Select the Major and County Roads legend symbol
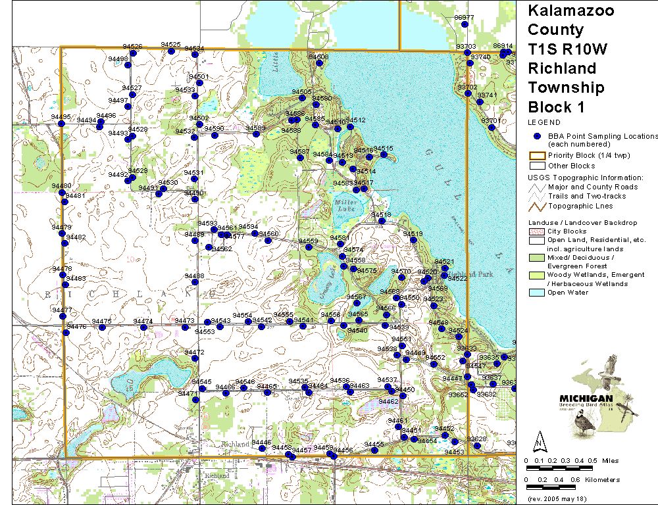This screenshot has width=658, height=505. pos(537,187)
